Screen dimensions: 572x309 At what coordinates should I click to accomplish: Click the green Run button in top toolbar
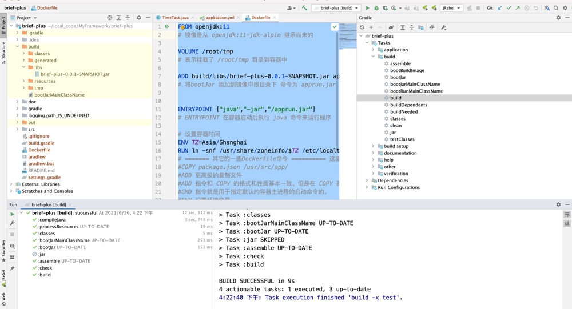[368, 8]
